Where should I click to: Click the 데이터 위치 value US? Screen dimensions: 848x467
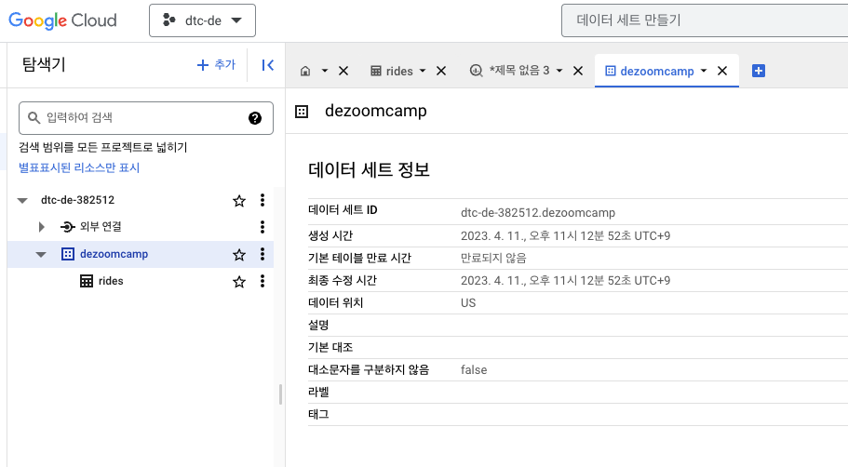[x=468, y=302]
